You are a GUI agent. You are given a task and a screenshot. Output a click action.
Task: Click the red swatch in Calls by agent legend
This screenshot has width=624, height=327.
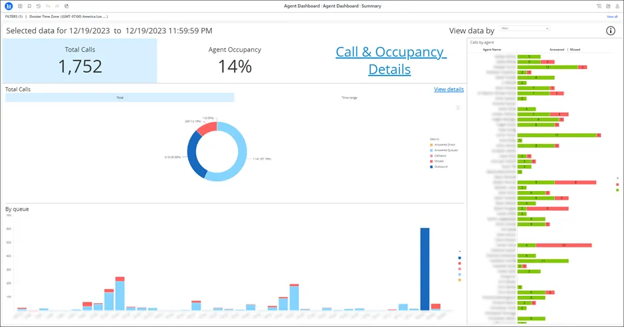(x=617, y=184)
